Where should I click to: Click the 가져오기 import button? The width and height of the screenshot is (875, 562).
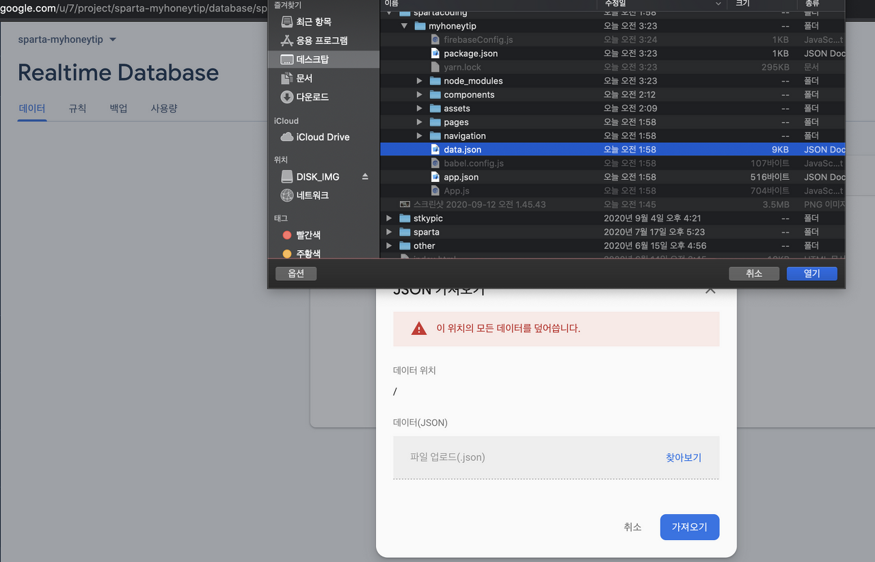click(690, 527)
